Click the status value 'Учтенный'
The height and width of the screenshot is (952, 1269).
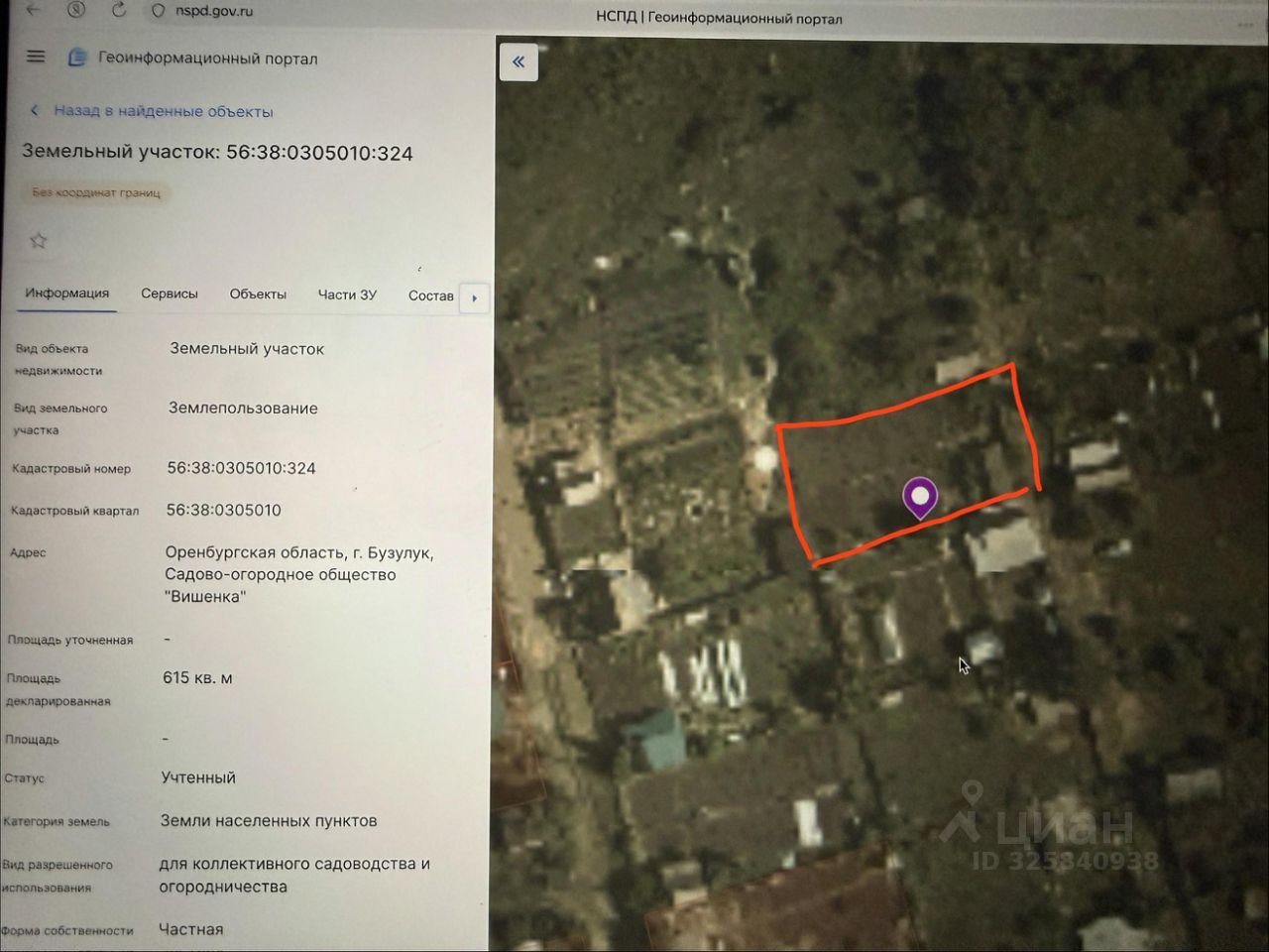[198, 777]
